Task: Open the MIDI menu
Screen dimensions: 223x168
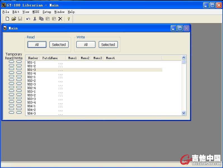Action: tap(36, 12)
